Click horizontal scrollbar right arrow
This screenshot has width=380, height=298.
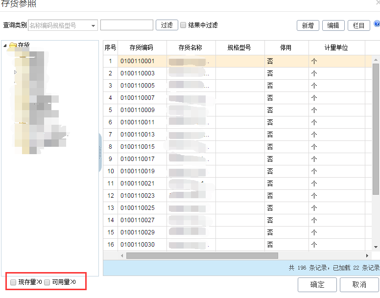(367, 255)
